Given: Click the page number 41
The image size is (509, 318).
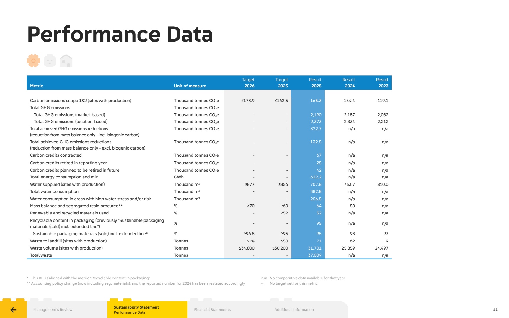Looking at the screenshot, I should 496,309.
